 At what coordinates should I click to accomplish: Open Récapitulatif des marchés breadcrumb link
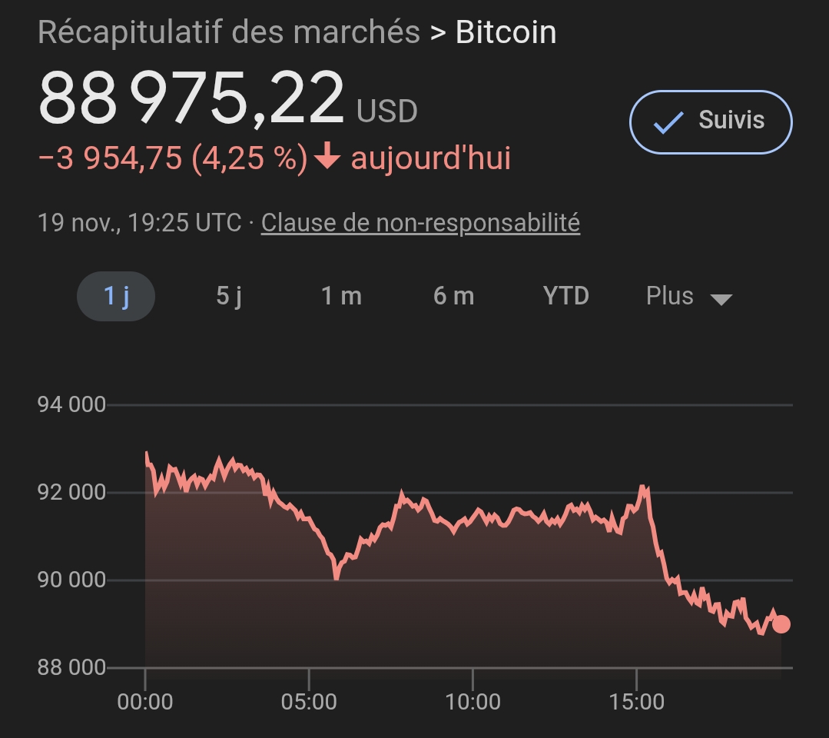[229, 33]
